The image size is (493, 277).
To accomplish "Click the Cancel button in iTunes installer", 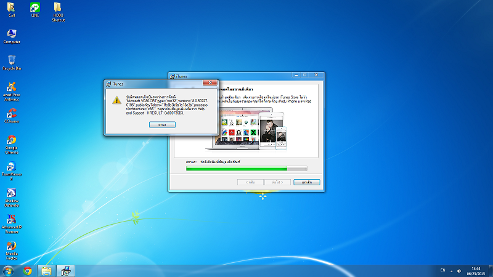I will tap(306, 182).
